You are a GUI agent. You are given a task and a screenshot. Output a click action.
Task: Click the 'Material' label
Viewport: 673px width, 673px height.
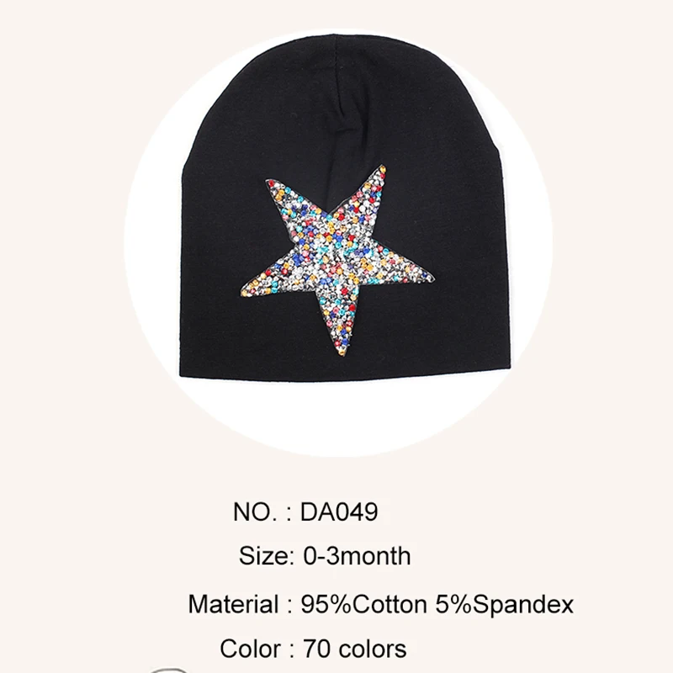pos(234,604)
